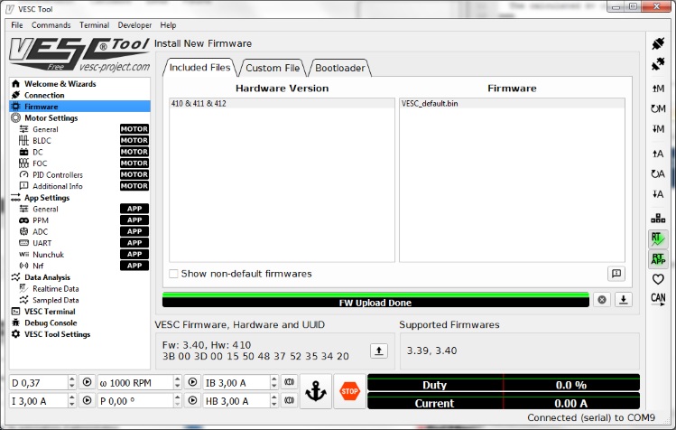The image size is (676, 430).
Task: Click the connect plug icon in right toolbar
Action: click(x=658, y=43)
